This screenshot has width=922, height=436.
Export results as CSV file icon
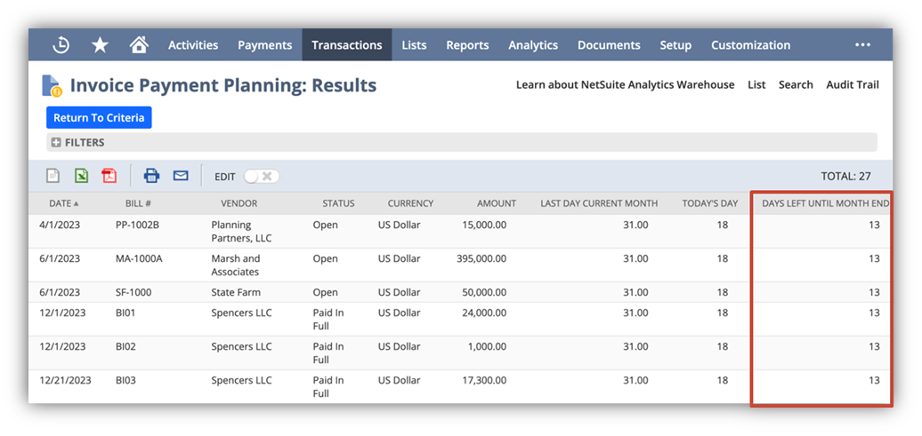tap(53, 176)
